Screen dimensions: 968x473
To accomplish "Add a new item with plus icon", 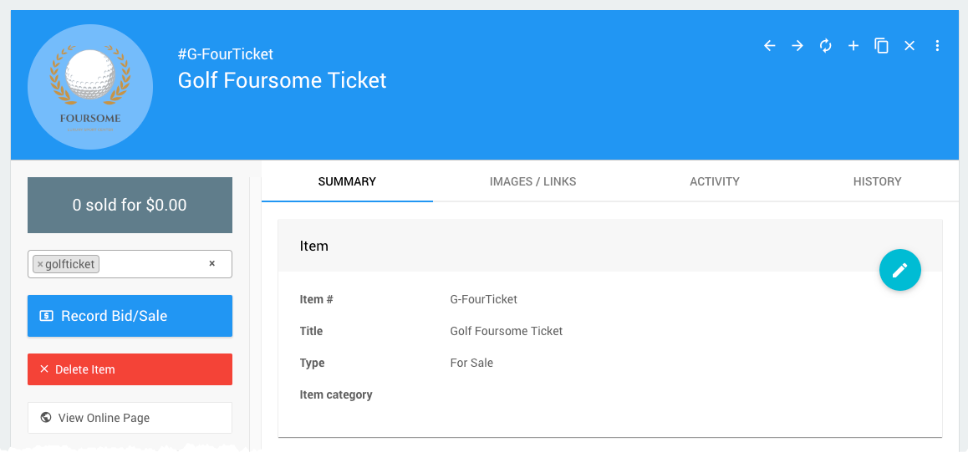I will point(853,46).
